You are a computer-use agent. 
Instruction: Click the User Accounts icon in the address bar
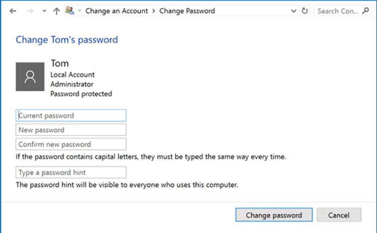(70, 11)
